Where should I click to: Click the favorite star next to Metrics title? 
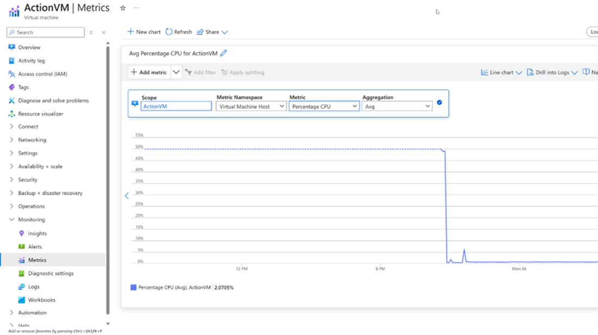pyautogui.click(x=123, y=8)
